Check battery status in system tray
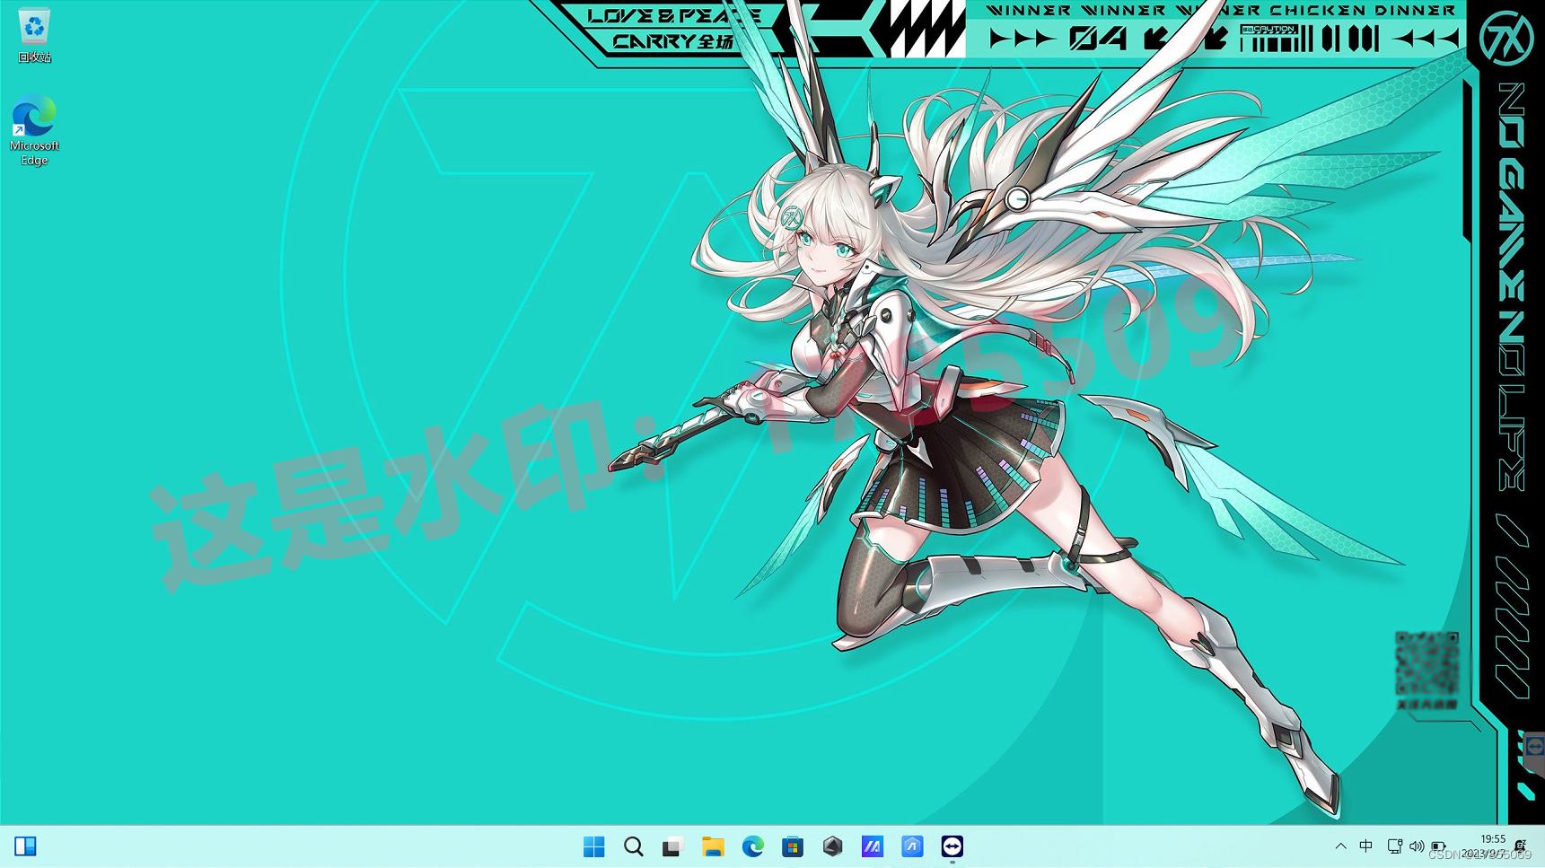Image resolution: width=1545 pixels, height=868 pixels. (1438, 846)
